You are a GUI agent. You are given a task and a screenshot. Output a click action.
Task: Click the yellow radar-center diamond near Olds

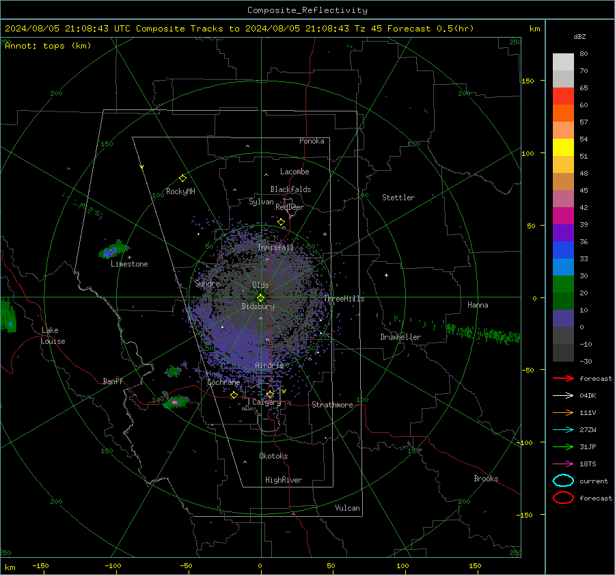(x=261, y=298)
